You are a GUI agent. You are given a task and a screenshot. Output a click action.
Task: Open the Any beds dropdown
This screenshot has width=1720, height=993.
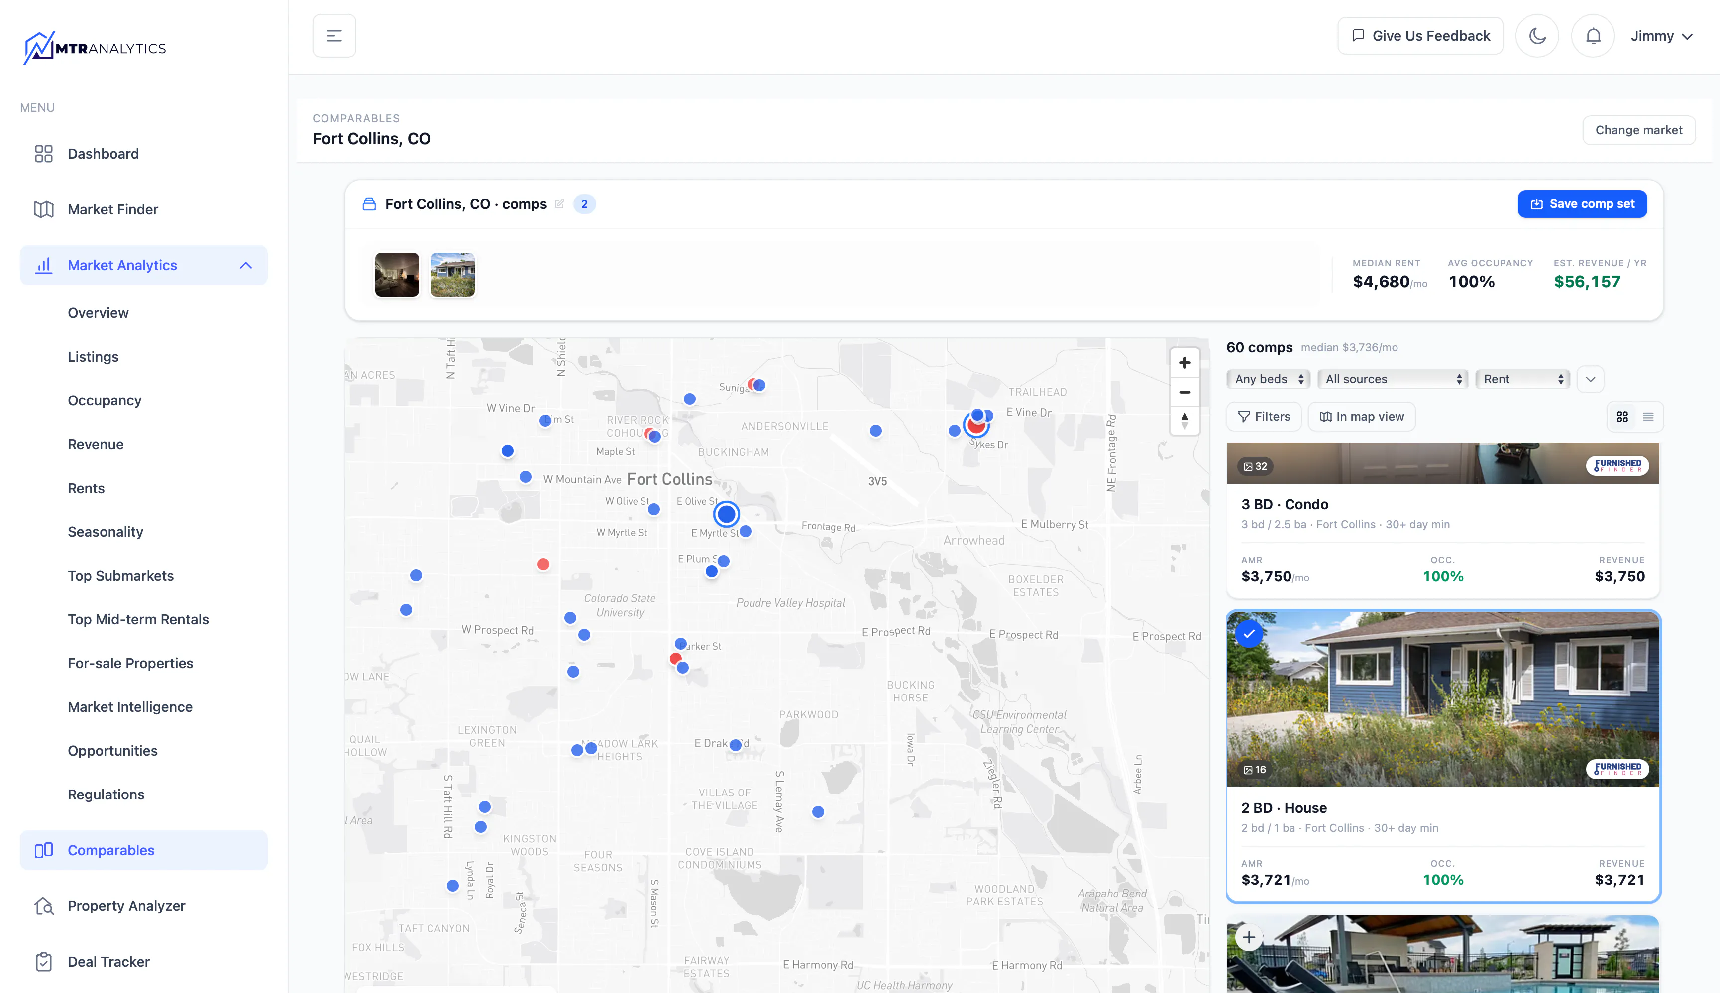coord(1268,379)
